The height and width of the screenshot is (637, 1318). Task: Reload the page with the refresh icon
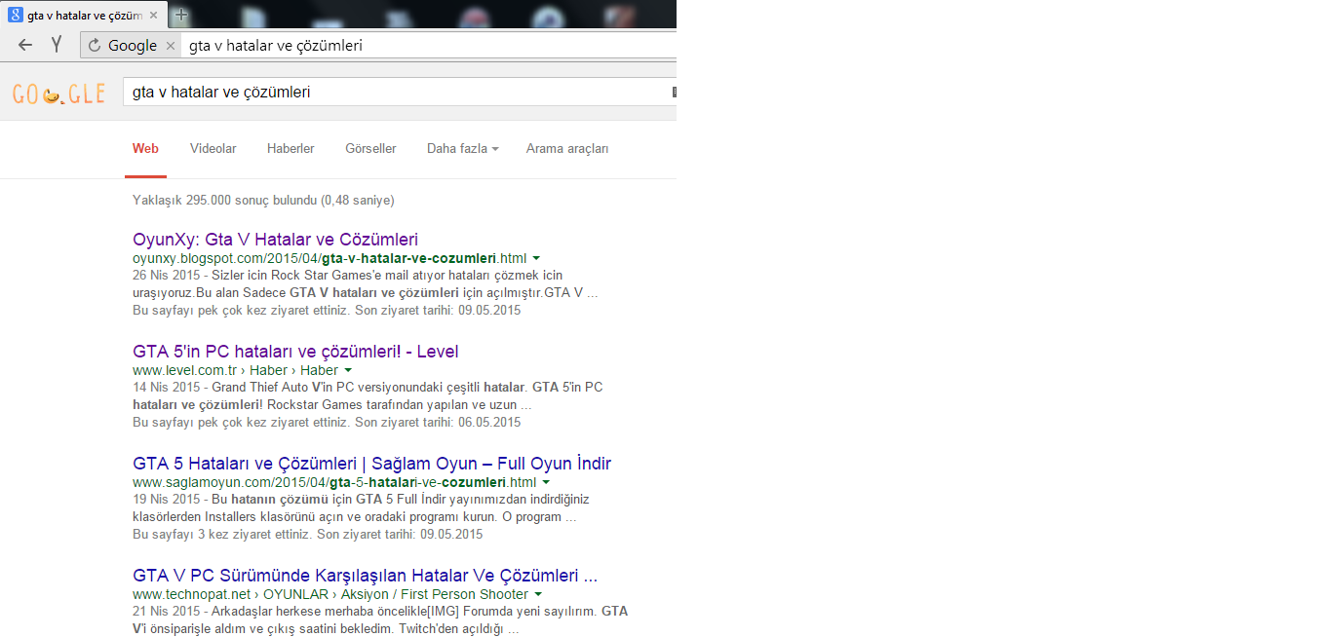(x=95, y=45)
